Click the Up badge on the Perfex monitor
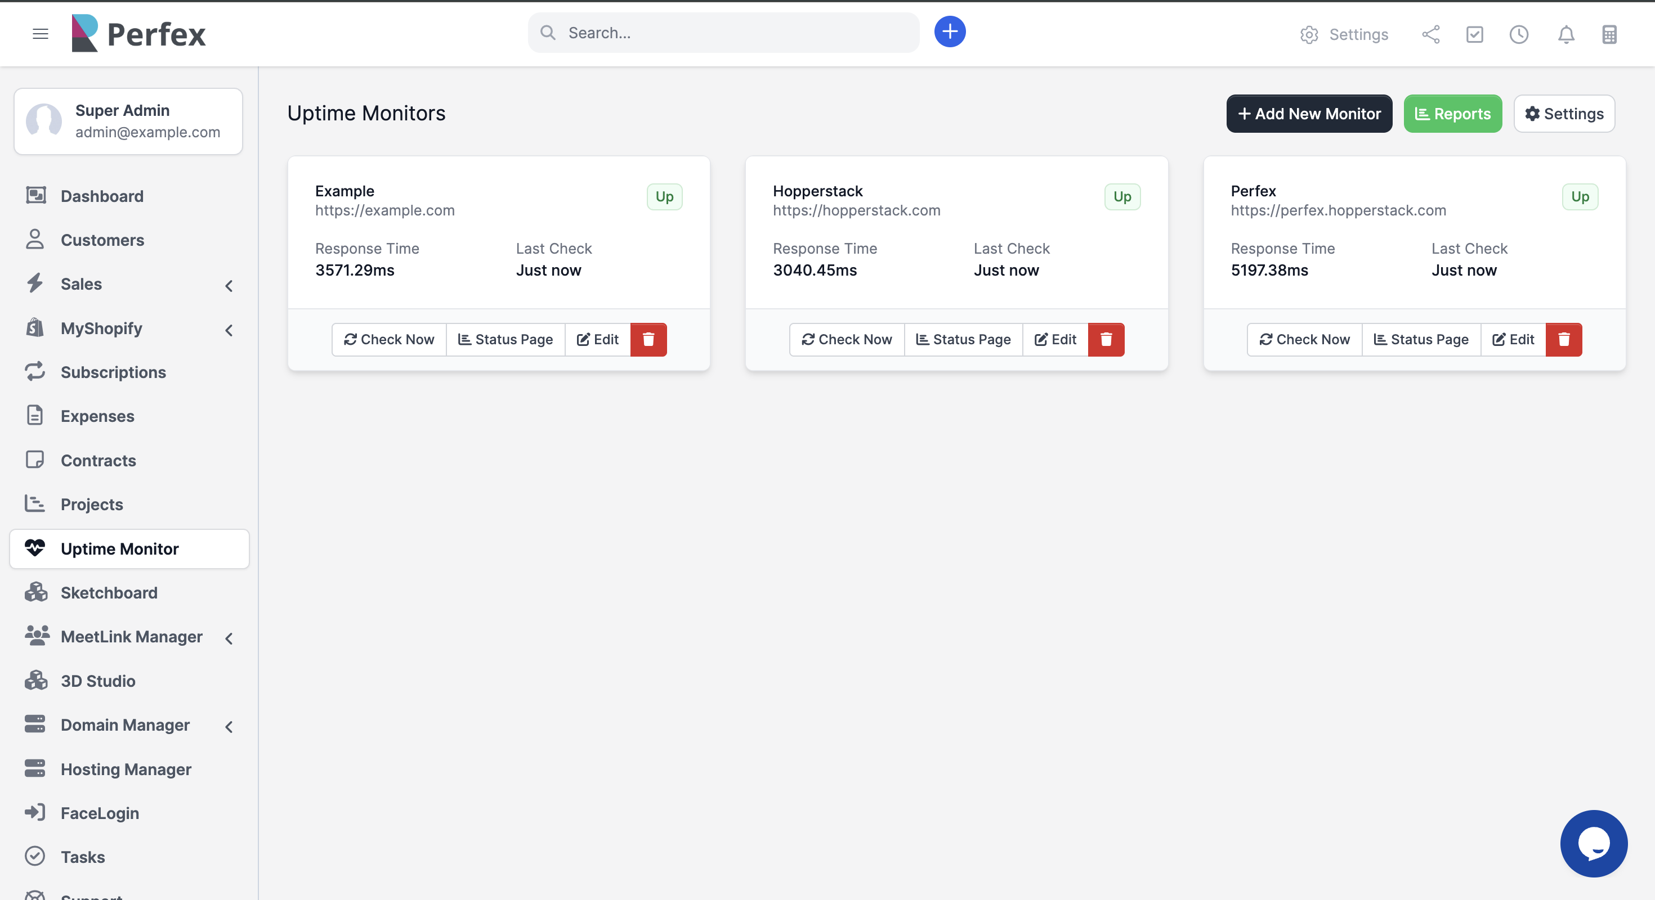Viewport: 1655px width, 900px height. point(1581,196)
